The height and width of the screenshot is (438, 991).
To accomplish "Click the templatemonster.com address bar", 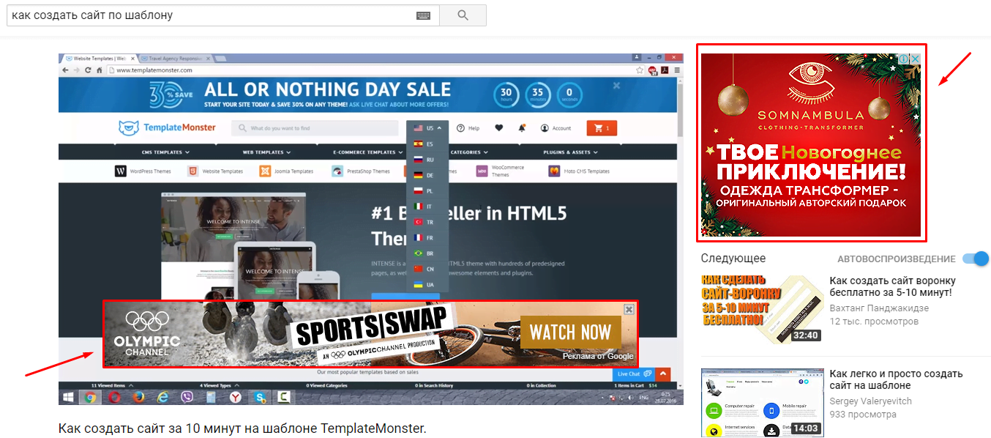I will point(373,70).
